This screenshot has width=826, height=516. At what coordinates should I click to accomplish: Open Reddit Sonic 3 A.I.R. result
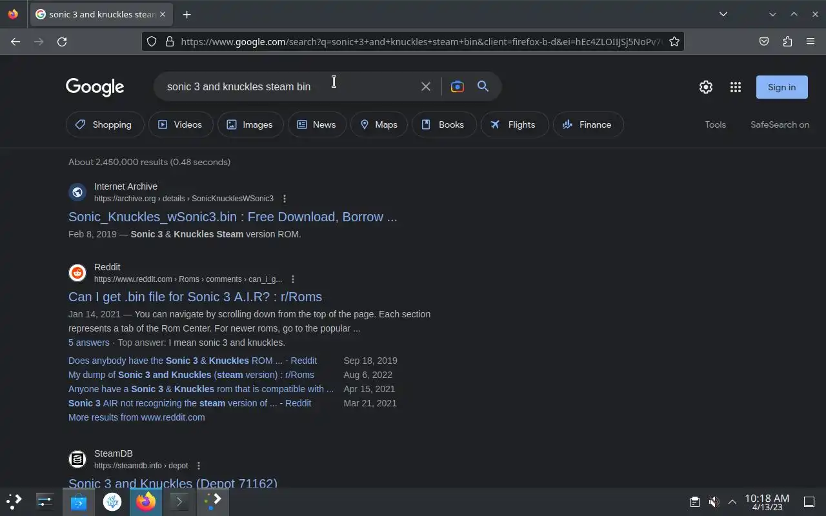[195, 297]
